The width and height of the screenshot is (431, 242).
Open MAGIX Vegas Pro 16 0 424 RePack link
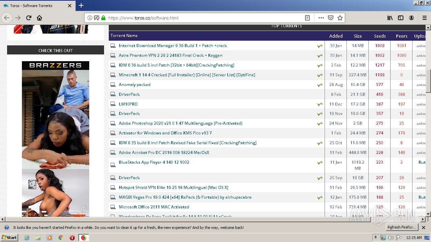(185, 197)
